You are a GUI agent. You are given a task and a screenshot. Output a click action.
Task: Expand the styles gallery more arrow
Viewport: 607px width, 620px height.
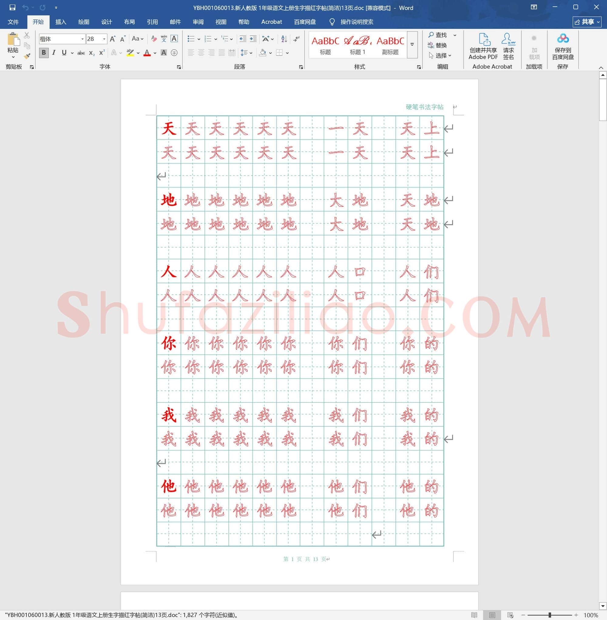click(x=412, y=45)
